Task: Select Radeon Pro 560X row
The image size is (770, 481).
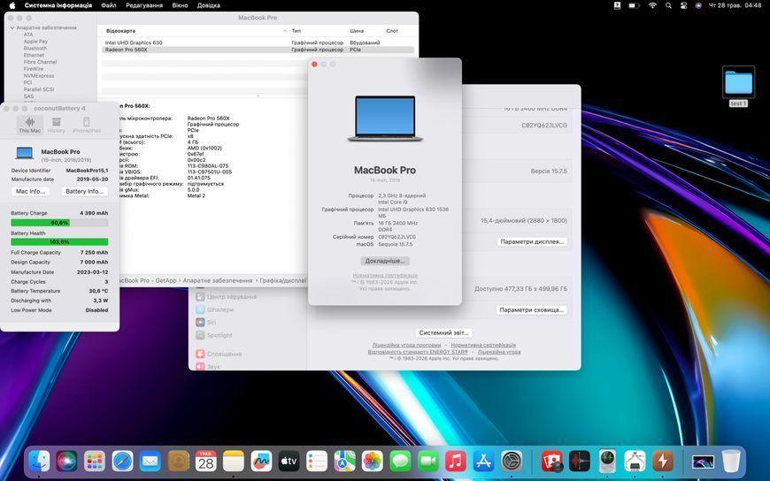Action: click(258, 50)
